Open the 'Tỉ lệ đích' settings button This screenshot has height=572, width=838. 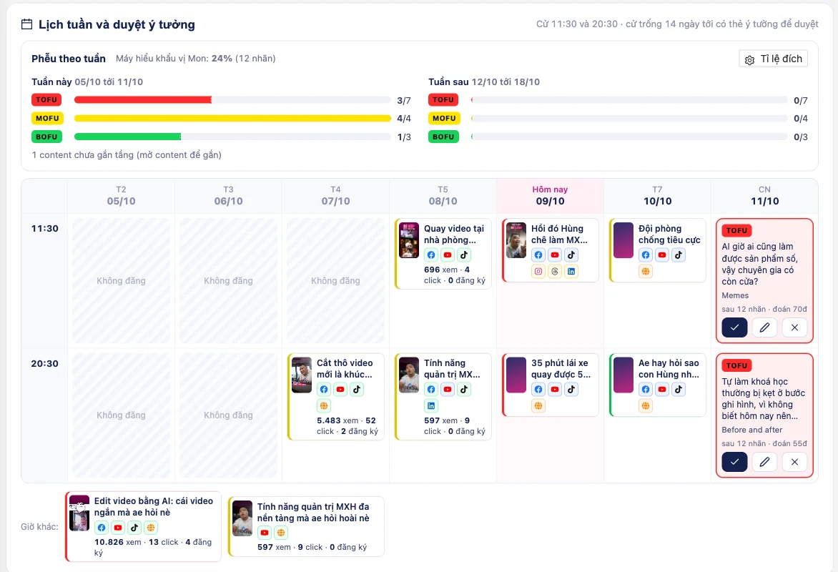774,59
